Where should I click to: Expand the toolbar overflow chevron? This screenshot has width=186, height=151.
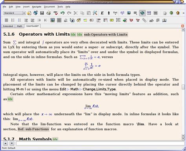pyautogui.click(x=184, y=13)
